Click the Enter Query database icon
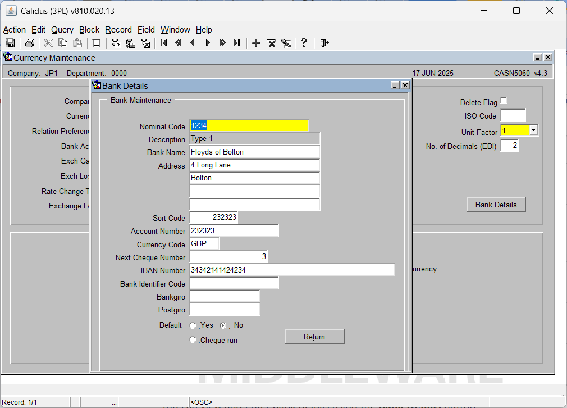Viewport: 567px width, 408px height. pyautogui.click(x=116, y=43)
